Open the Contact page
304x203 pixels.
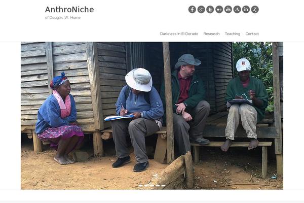click(x=252, y=34)
